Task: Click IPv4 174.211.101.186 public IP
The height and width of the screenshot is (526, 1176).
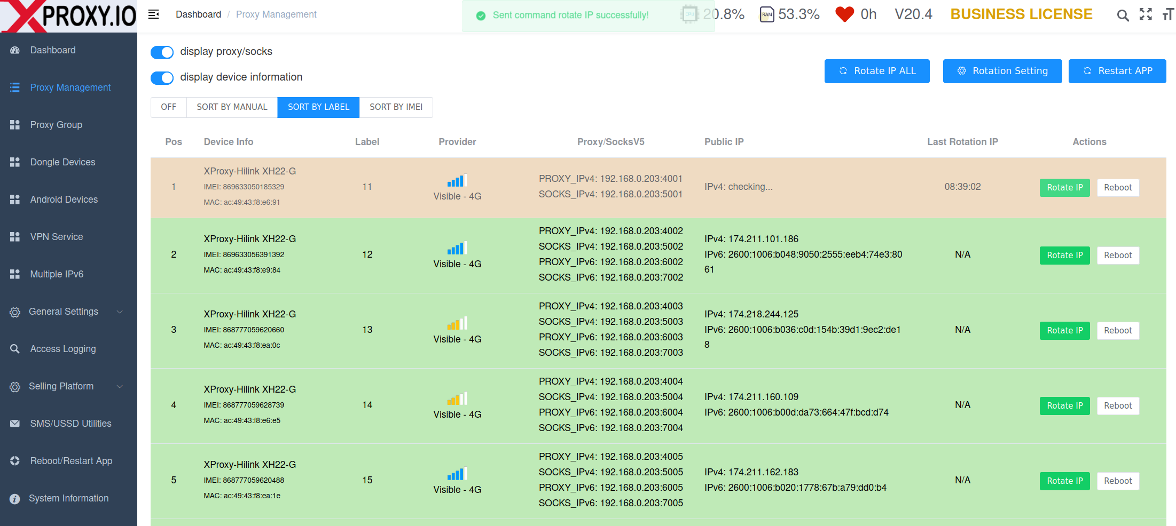Action: [751, 239]
